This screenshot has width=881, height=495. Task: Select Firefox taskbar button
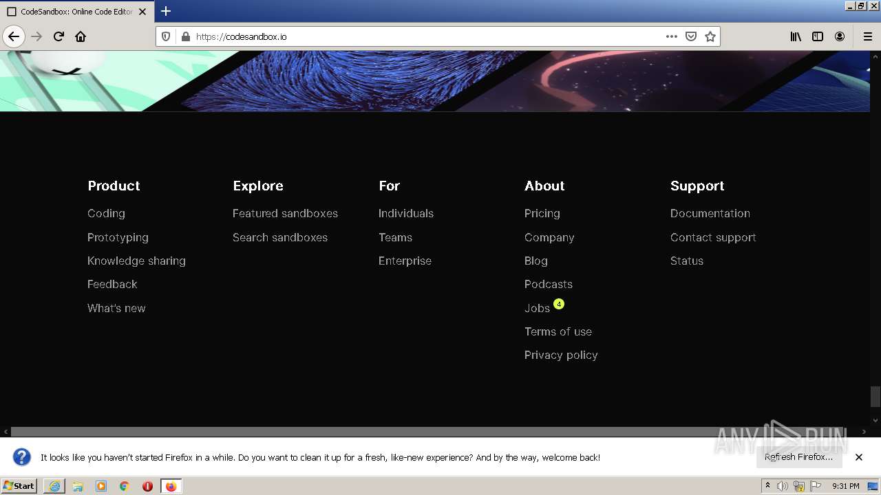tap(171, 486)
